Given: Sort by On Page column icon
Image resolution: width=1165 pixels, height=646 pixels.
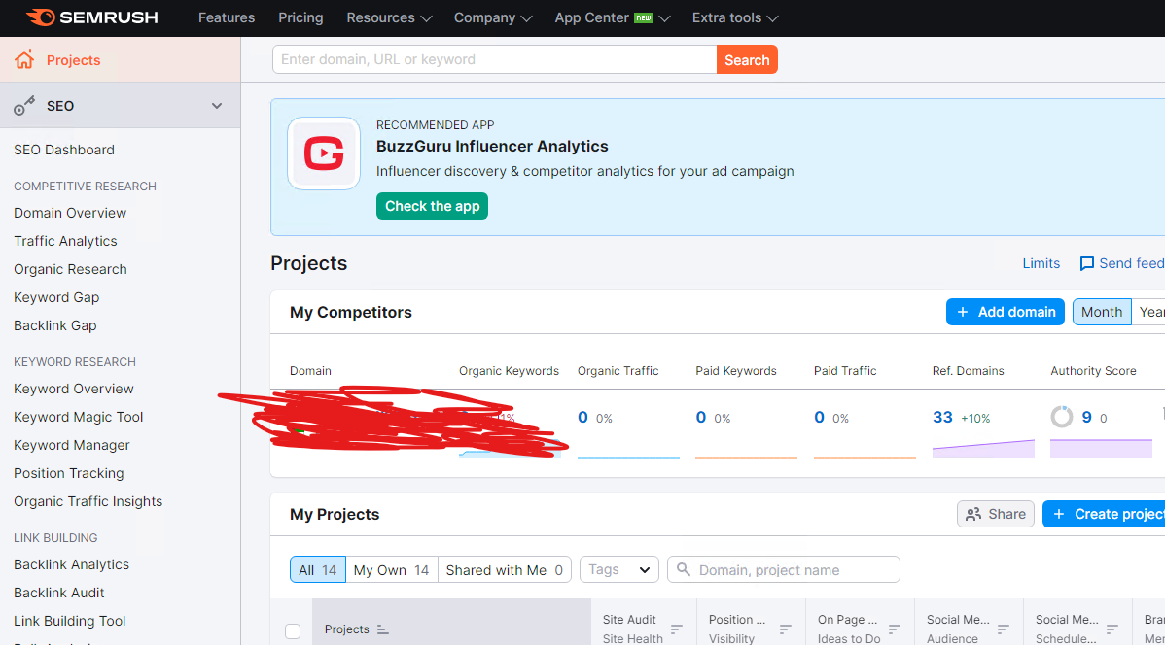Looking at the screenshot, I should coord(895,629).
